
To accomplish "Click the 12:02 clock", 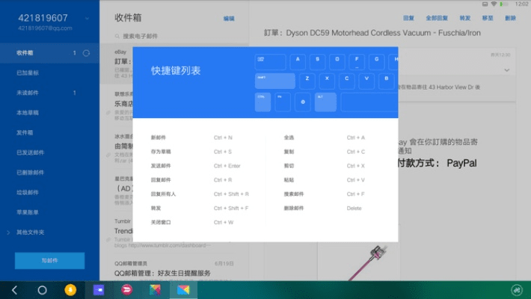I will coord(521,4).
